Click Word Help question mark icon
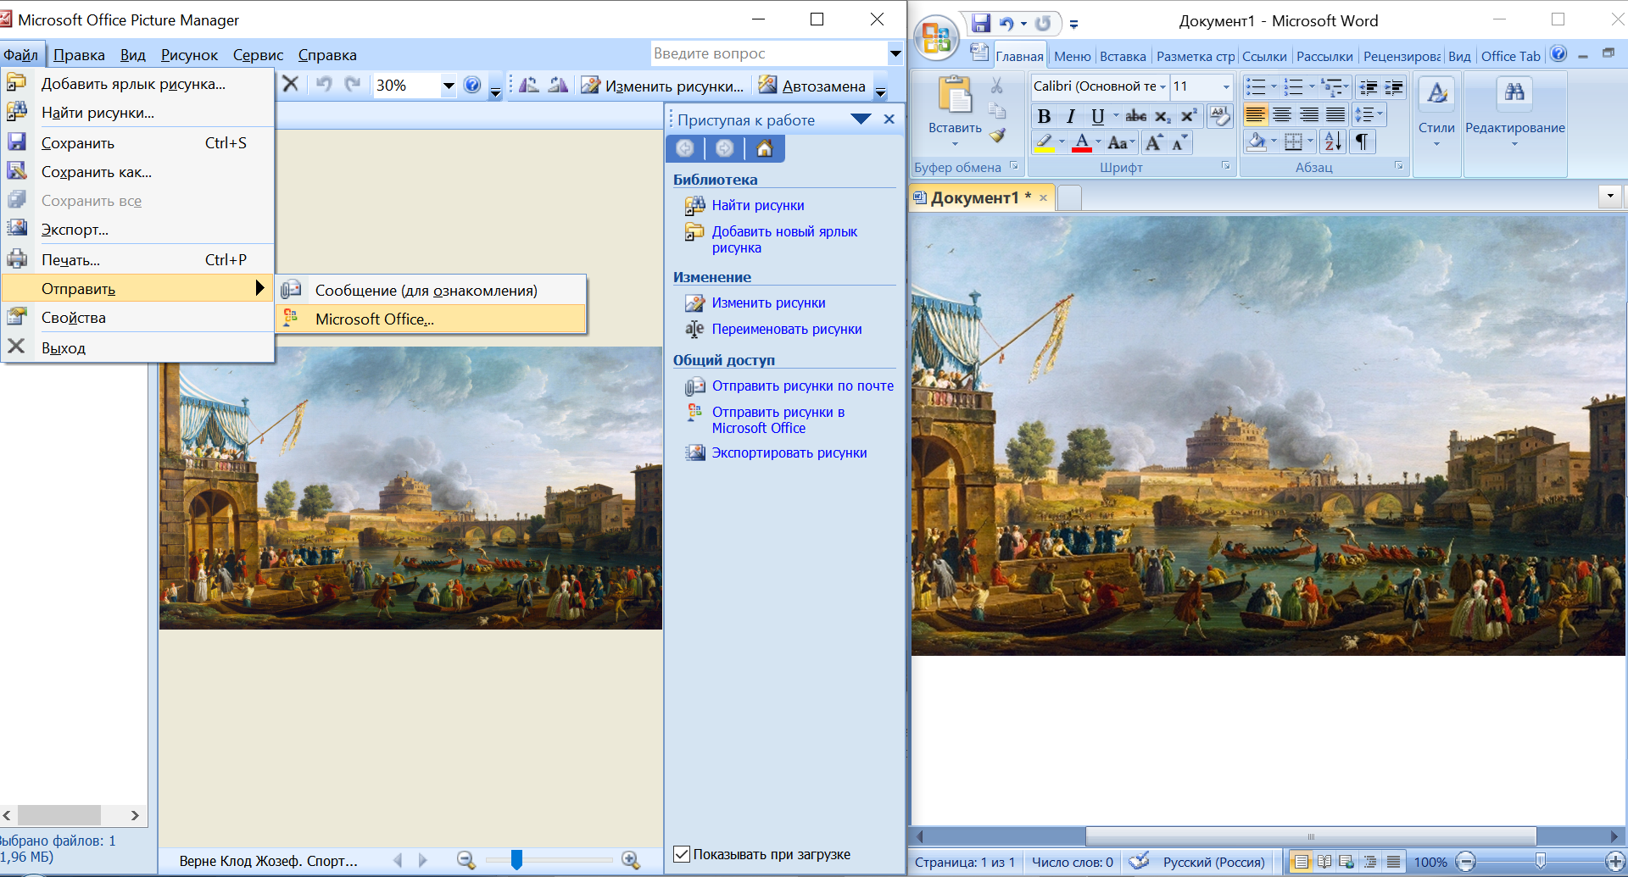The image size is (1628, 877). pyautogui.click(x=1558, y=54)
